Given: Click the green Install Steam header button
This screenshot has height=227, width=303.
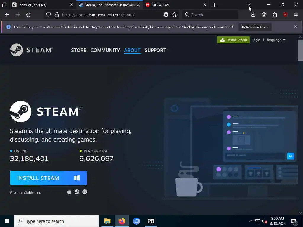Looking at the screenshot, I should (233, 40).
